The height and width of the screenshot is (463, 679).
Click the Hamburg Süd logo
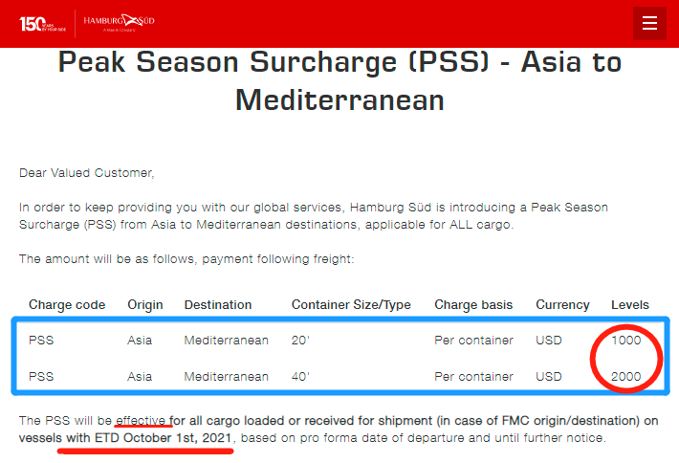pyautogui.click(x=120, y=21)
